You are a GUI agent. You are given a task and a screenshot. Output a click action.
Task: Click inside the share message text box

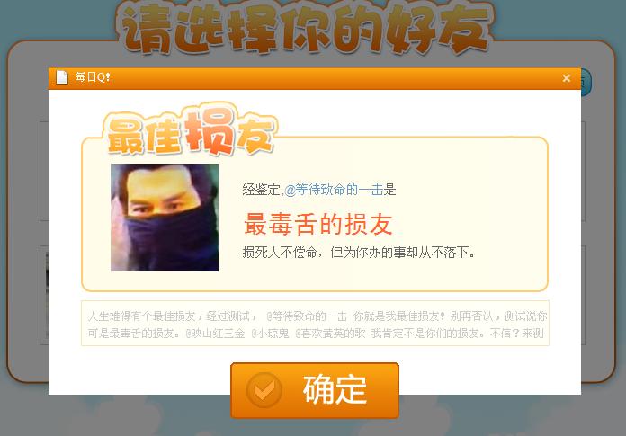coord(315,323)
